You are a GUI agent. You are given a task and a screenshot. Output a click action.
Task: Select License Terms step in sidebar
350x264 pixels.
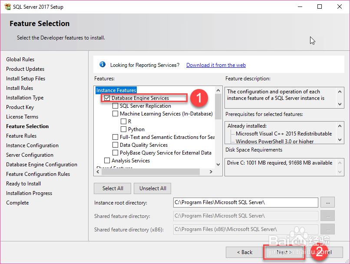22,117
